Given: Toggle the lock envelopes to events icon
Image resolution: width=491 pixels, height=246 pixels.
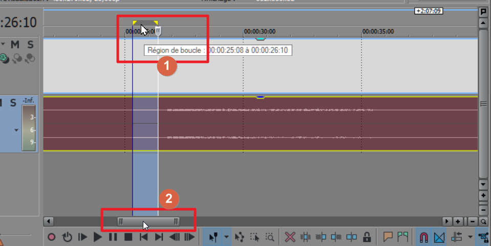Looking at the screenshot, I should click(483, 237).
